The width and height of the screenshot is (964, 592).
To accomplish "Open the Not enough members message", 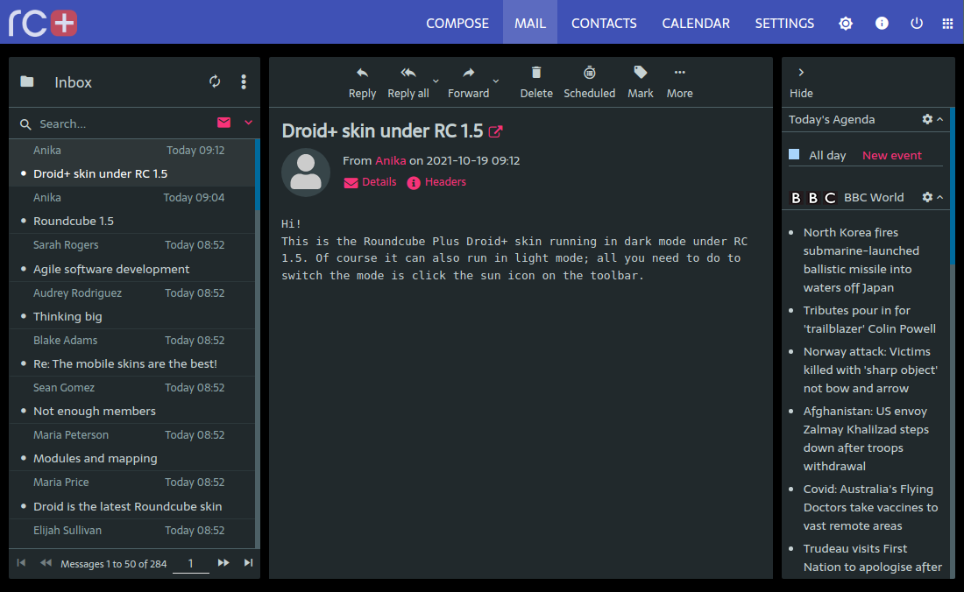I will click(132, 400).
